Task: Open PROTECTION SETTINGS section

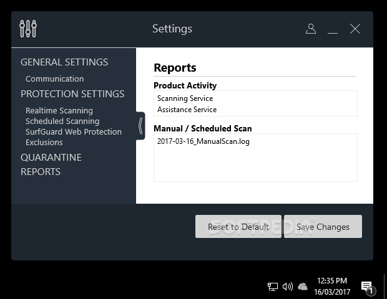Action: tap(72, 94)
